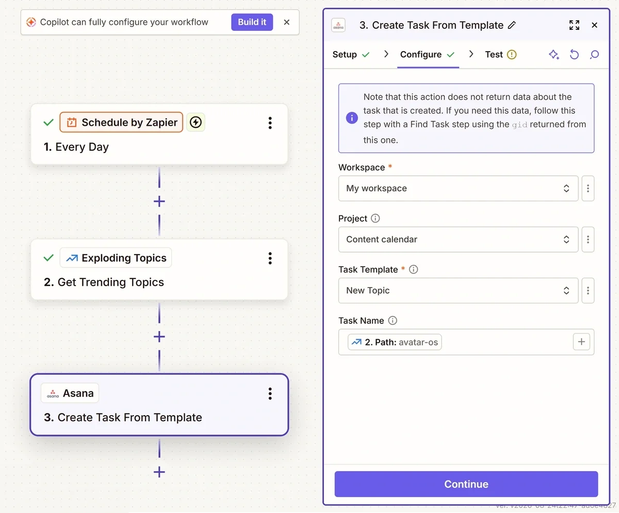Open the Project dropdown showing Content calendar

(458, 239)
